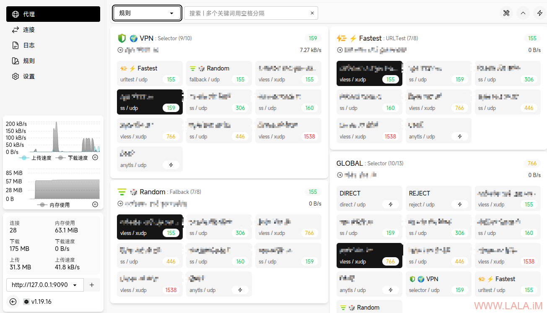Focus the proxy search input field
The image size is (547, 313).
(247, 13)
